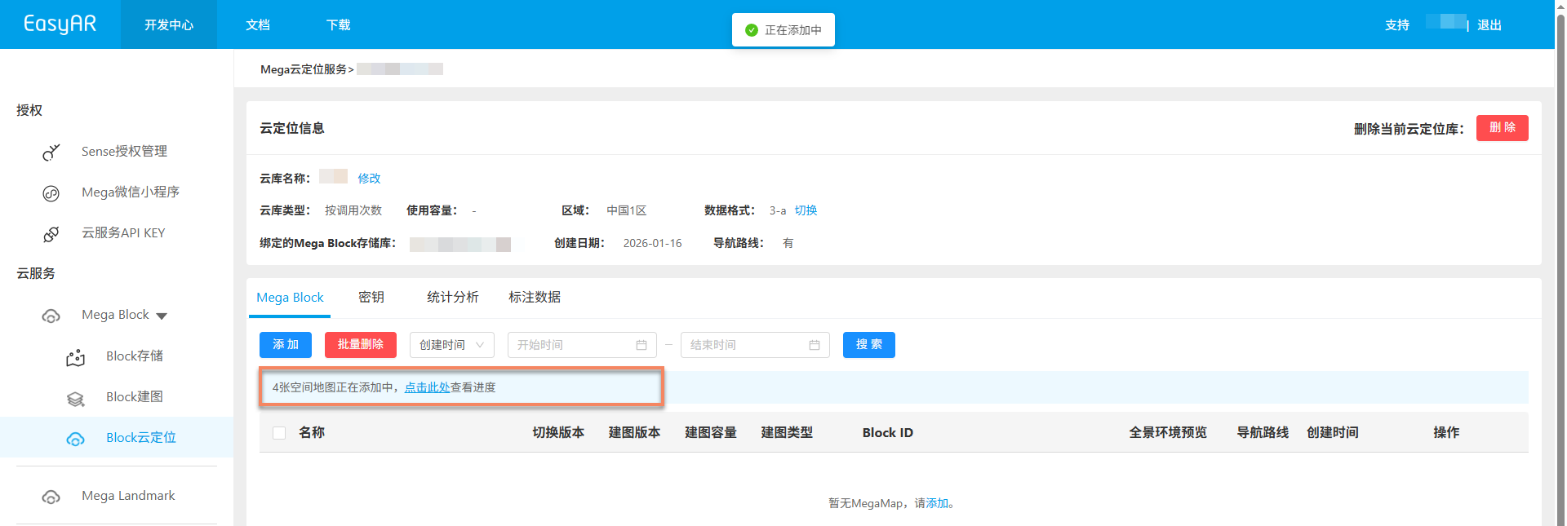This screenshot has width=1567, height=526.
Task: Collapse the Mega Block sidebar menu
Action: pyautogui.click(x=162, y=316)
